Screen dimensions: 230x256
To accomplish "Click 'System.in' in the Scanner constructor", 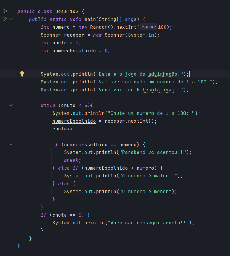I will (x=141, y=35).
